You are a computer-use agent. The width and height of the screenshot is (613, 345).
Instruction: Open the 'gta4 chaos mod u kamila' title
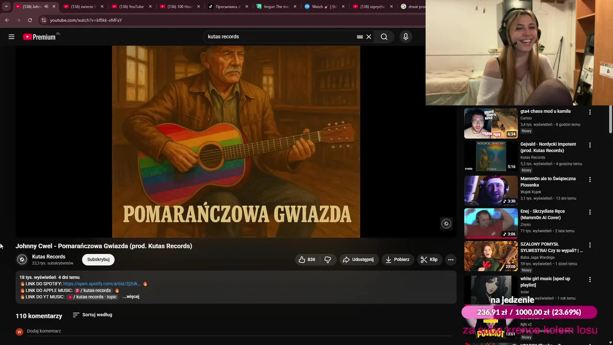(x=545, y=111)
